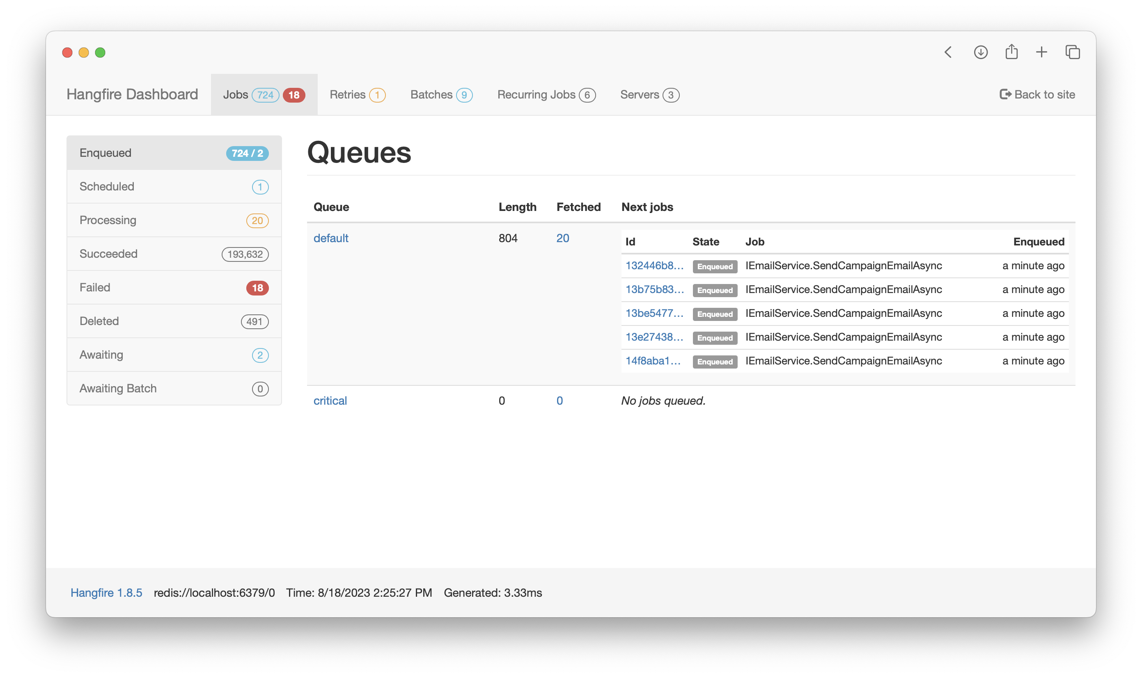Screen dimensions: 1142x678
Task: Show tab overview icon
Action: coord(1073,52)
